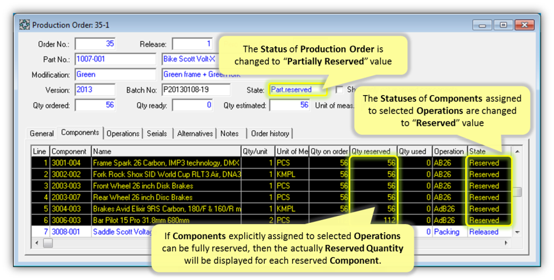Sort by the Component column header
Viewport: 554px width, 280px height.
pyautogui.click(x=71, y=151)
